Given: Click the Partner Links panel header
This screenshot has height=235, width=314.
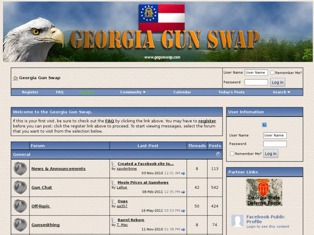Looking at the screenshot, I should [x=264, y=172].
